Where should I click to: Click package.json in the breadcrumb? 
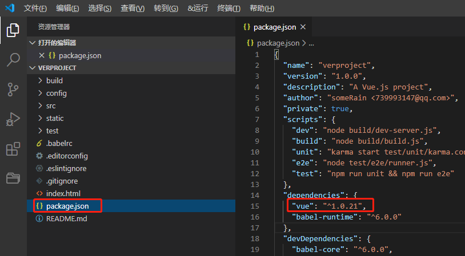pyautogui.click(x=278, y=43)
